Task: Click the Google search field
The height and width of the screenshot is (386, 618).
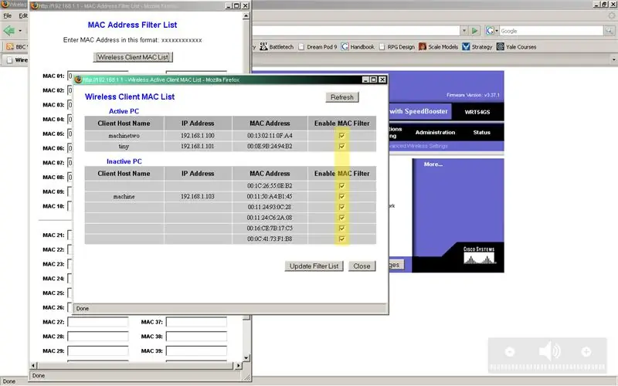Action: [x=552, y=31]
